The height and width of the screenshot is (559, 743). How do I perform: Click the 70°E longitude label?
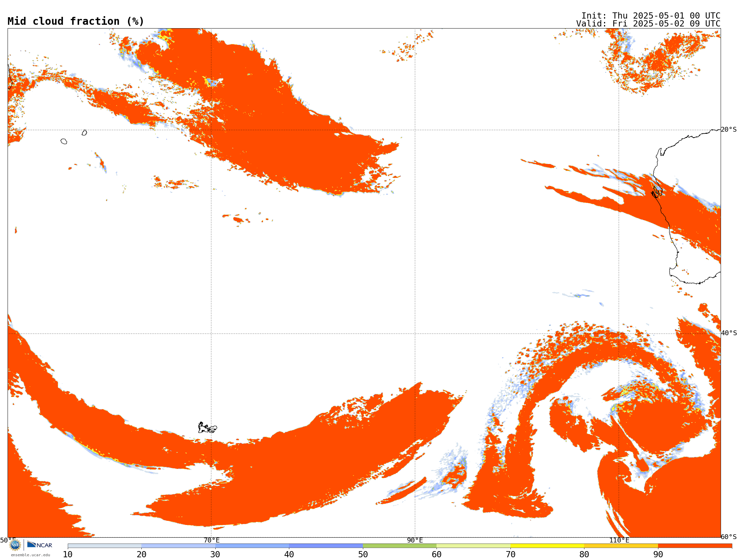pyautogui.click(x=212, y=540)
